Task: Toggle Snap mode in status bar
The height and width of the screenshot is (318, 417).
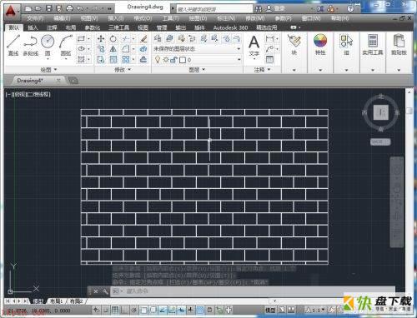Action: (106, 310)
